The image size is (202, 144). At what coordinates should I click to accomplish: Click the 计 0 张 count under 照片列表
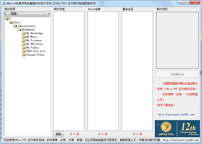tap(75, 134)
